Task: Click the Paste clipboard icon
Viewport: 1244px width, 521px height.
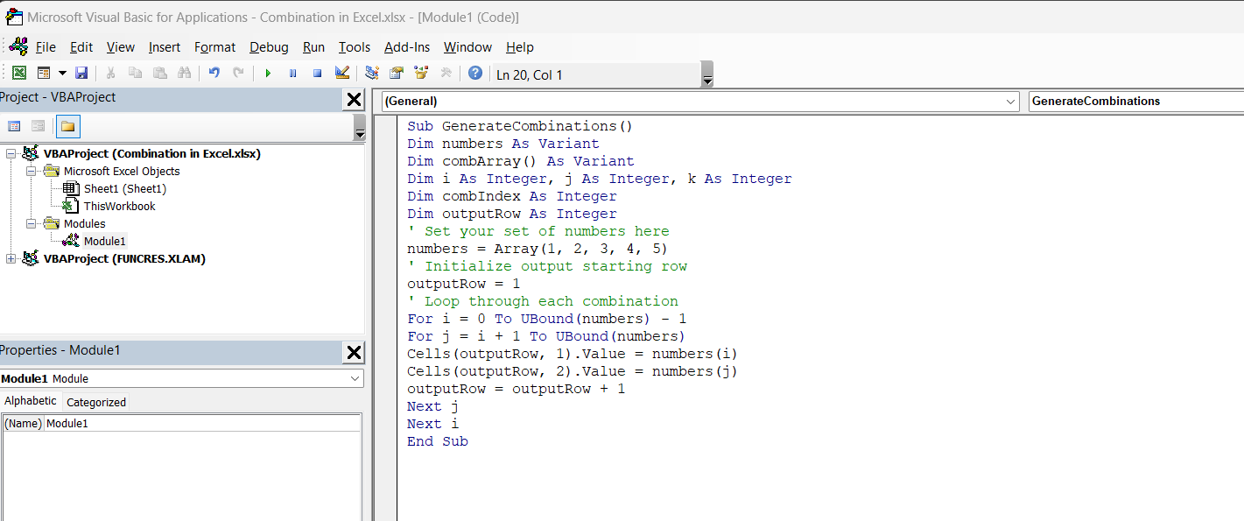Action: pyautogui.click(x=159, y=74)
